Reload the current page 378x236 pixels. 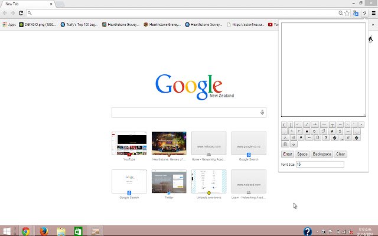click(21, 13)
